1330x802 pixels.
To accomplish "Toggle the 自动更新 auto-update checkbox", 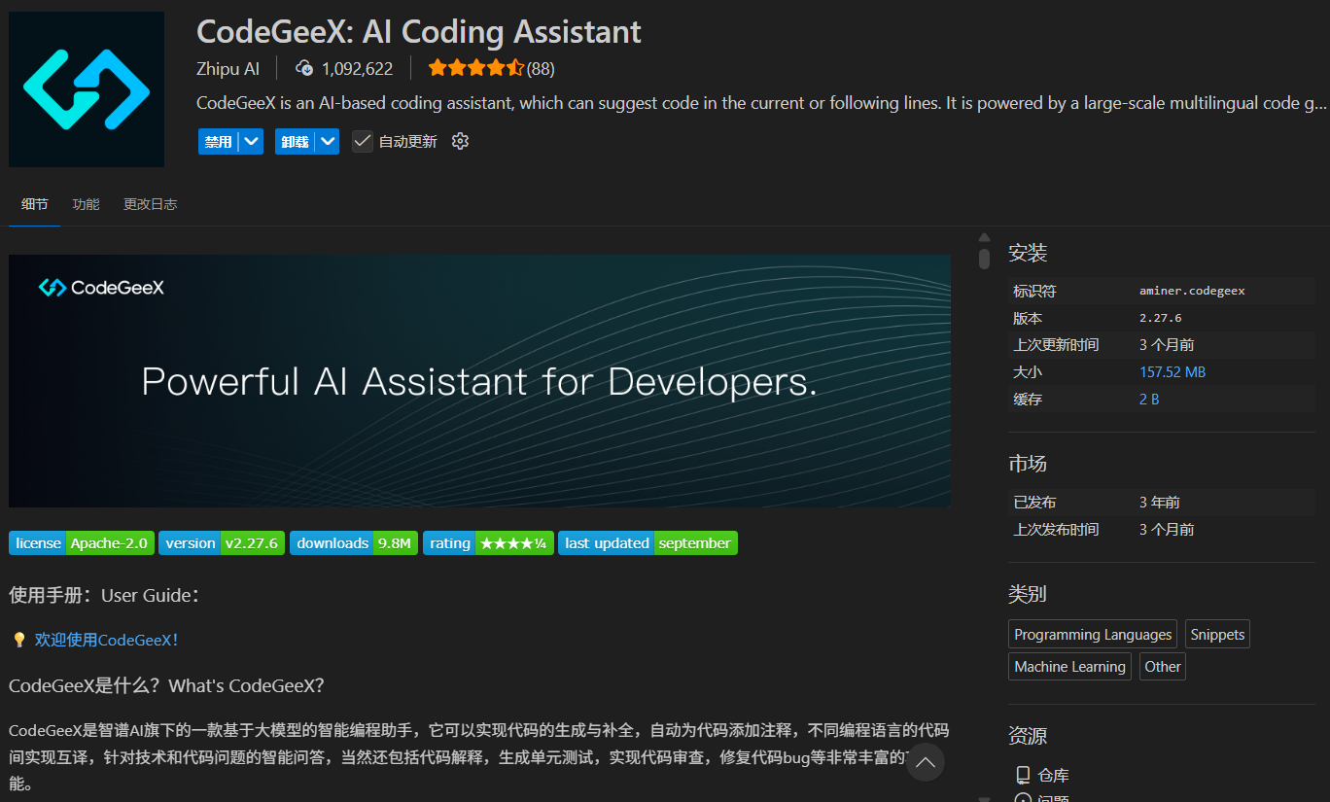I will (x=363, y=142).
